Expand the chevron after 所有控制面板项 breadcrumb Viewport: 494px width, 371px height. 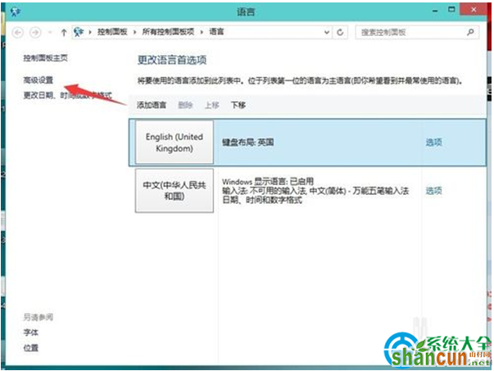click(202, 32)
